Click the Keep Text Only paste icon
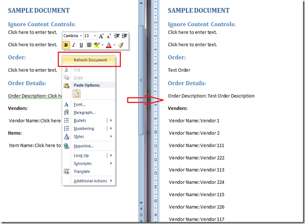 point(76,94)
